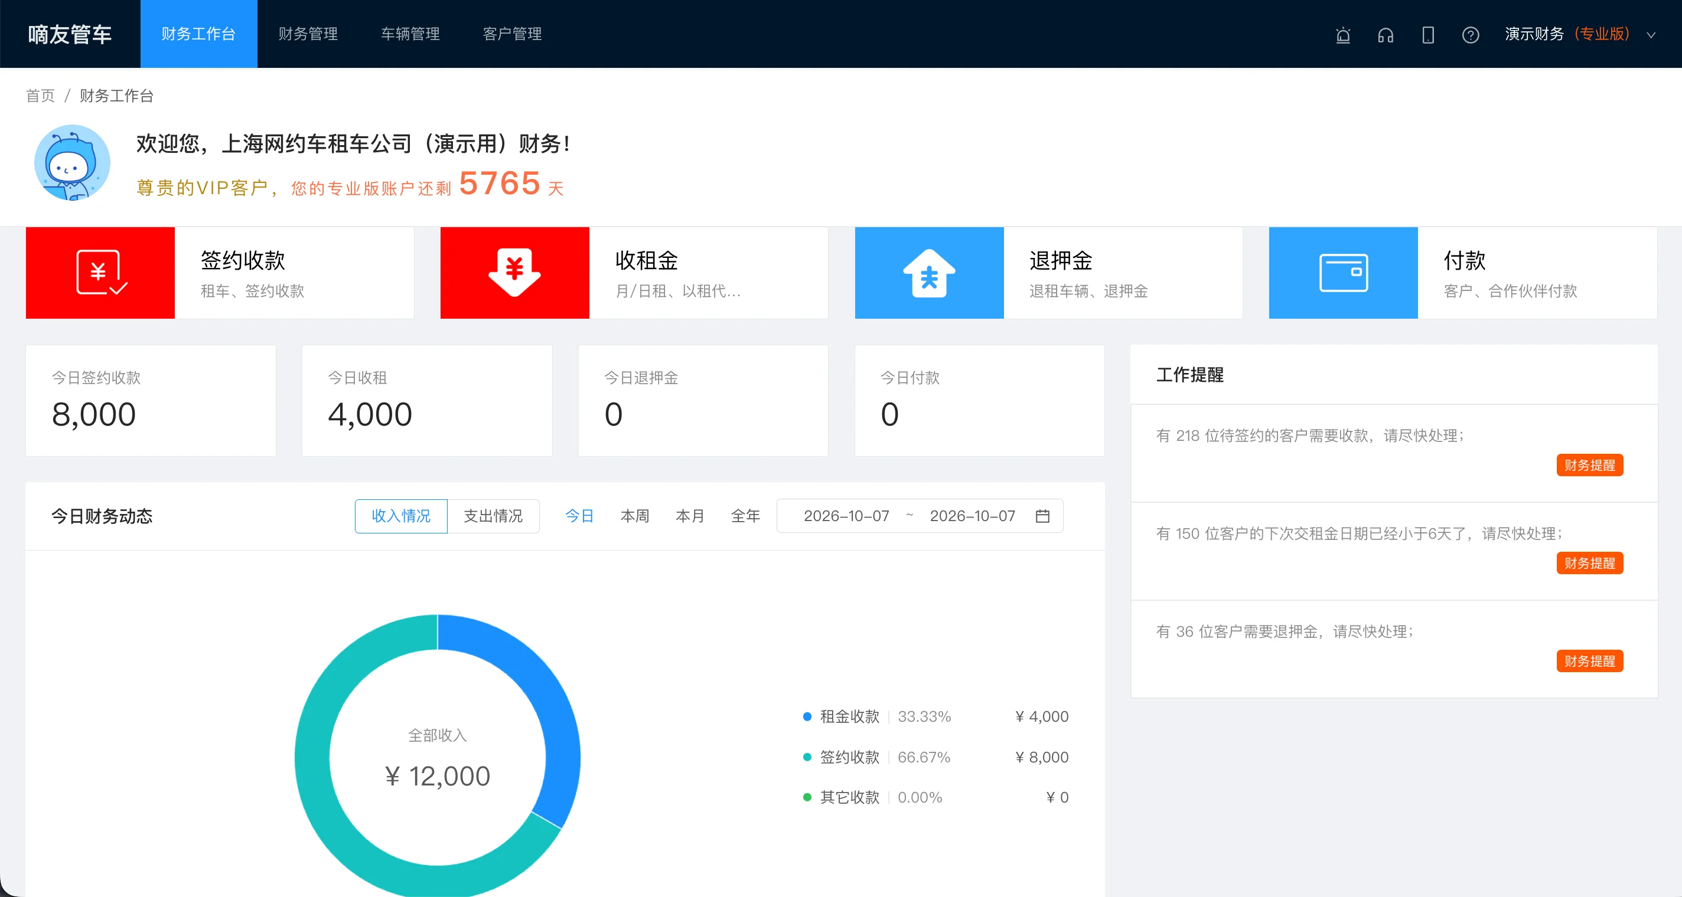Choose the 本周 time range
Image resolution: width=1682 pixels, height=897 pixels.
[x=635, y=516]
